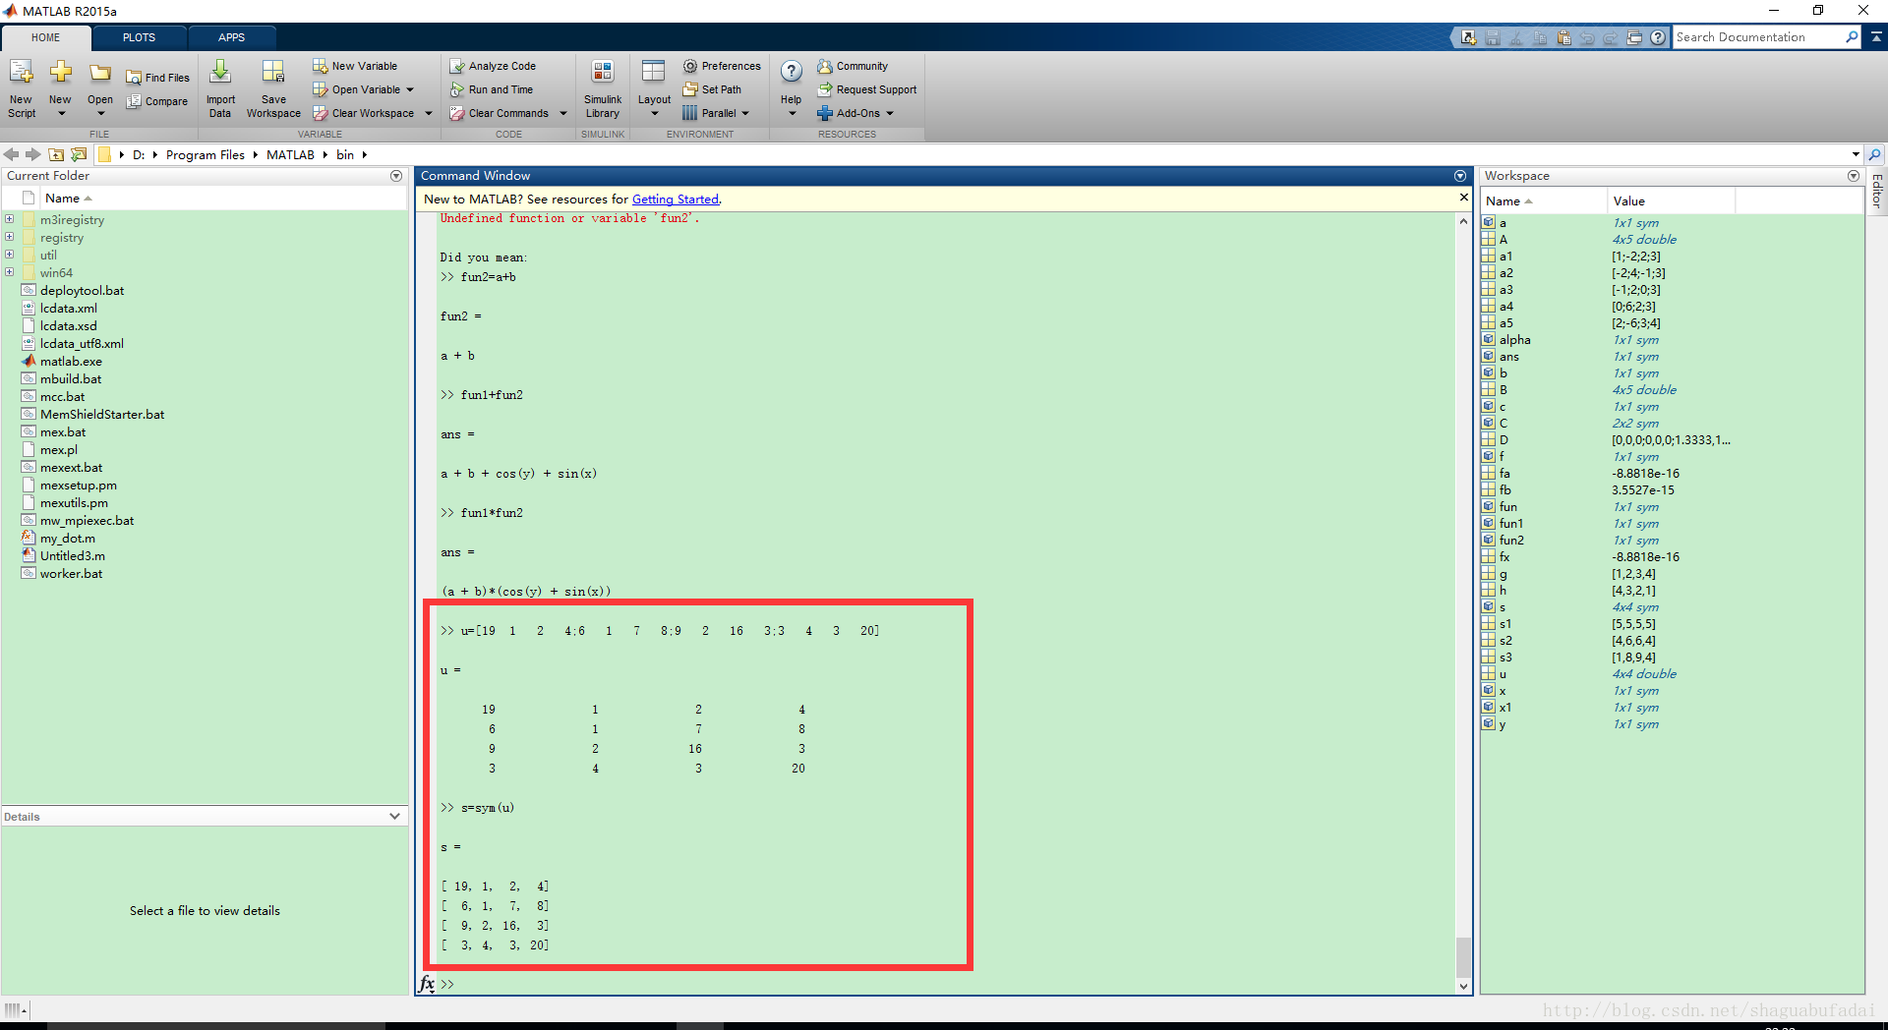Viewport: 1888px width, 1030px height.
Task: Open the Editor side tab
Action: 1877,191
